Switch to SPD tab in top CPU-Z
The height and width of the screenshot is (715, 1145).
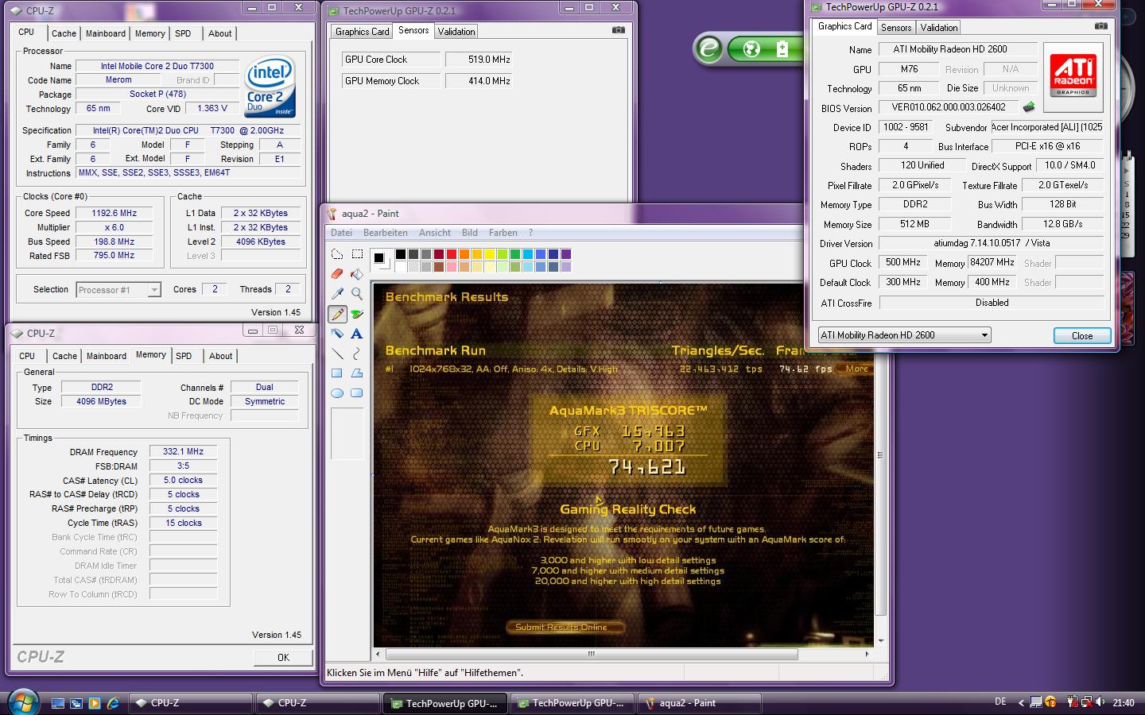click(183, 33)
